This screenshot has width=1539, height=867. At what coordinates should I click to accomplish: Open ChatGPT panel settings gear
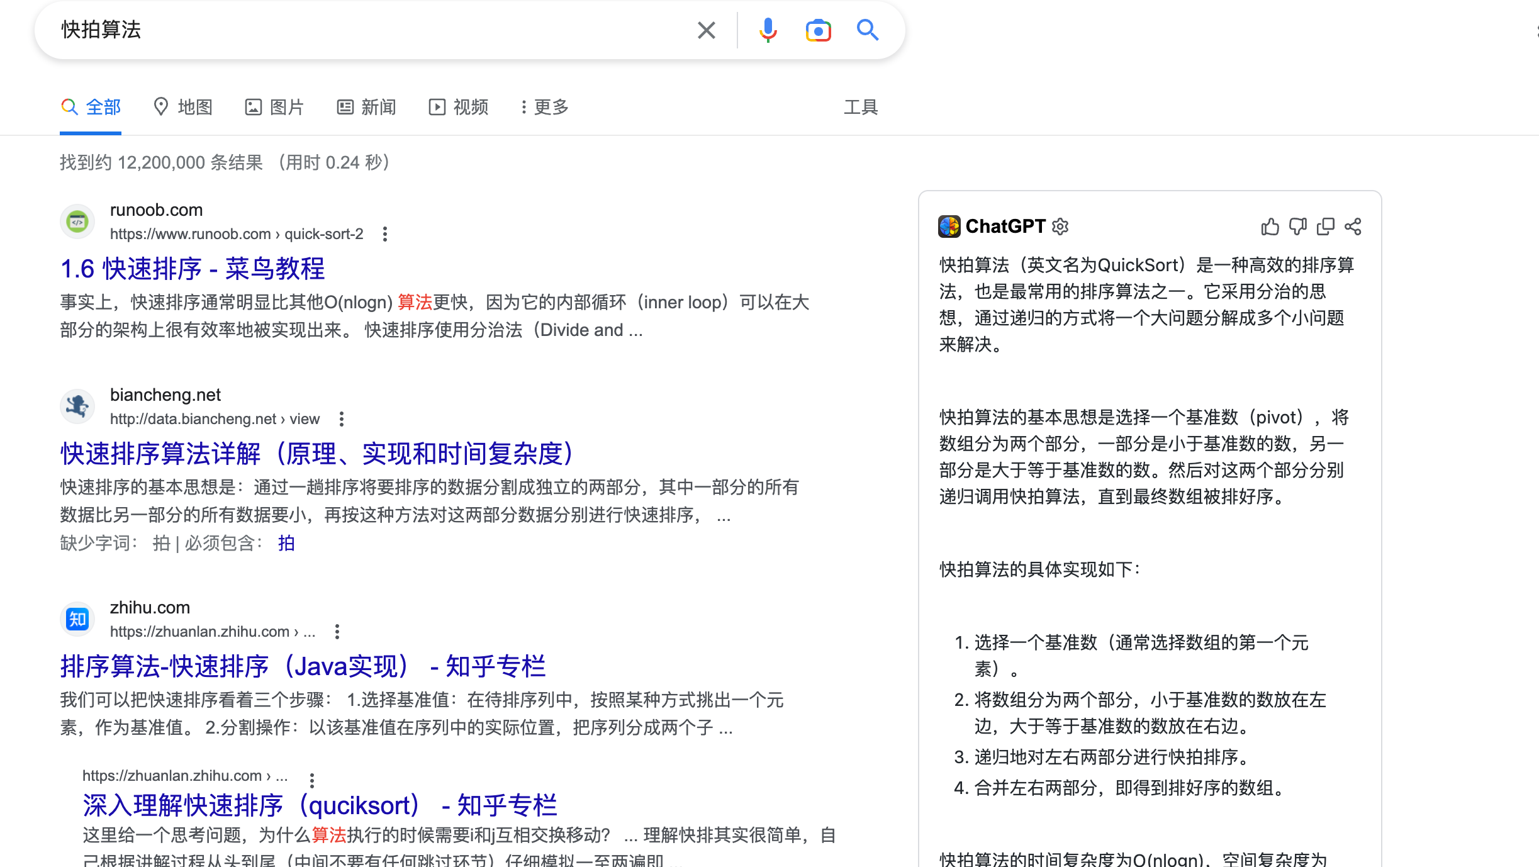[1060, 227]
